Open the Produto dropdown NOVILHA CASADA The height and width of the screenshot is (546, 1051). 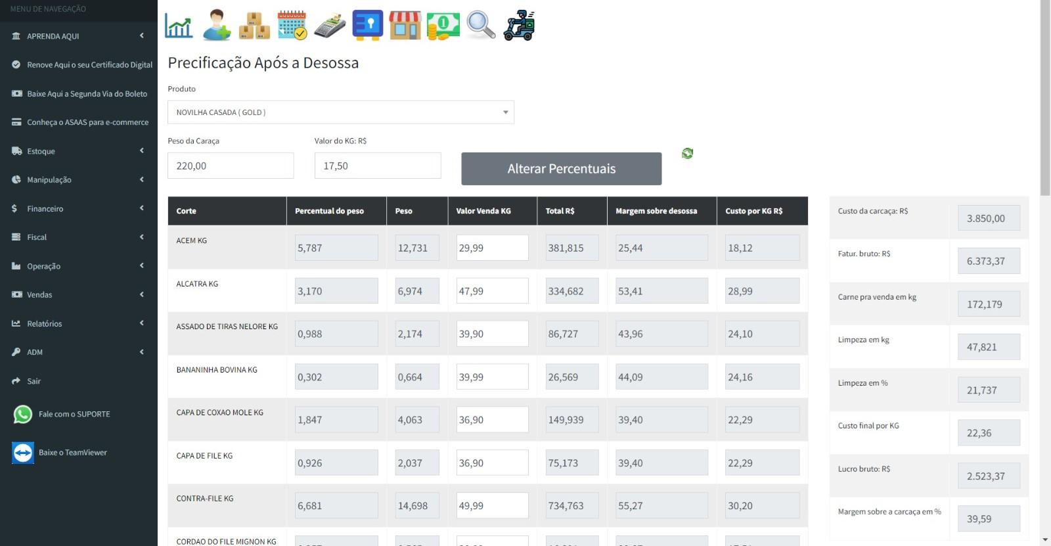point(340,112)
